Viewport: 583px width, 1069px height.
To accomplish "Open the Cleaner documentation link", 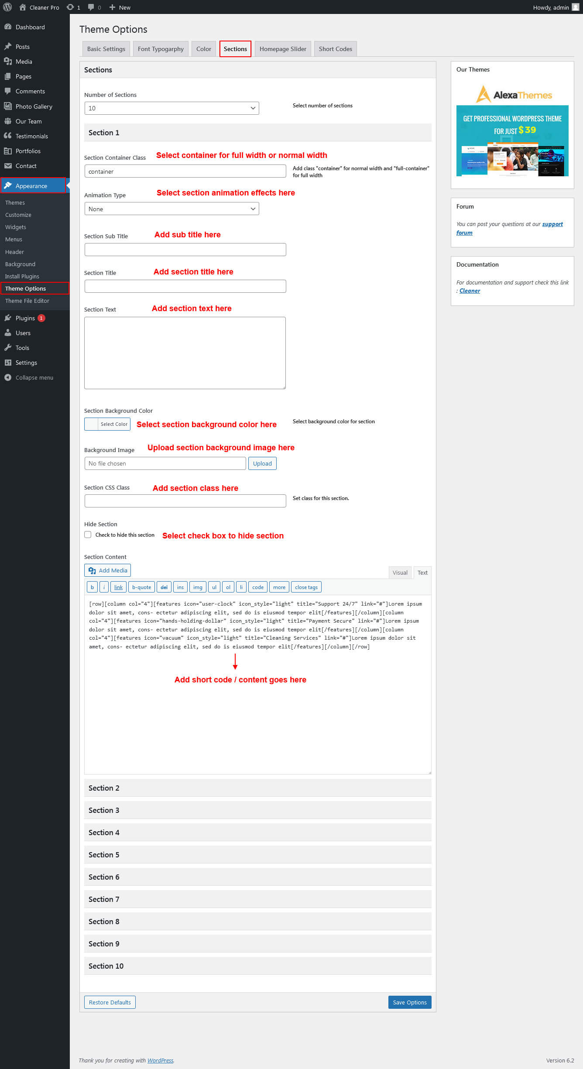I will (470, 291).
